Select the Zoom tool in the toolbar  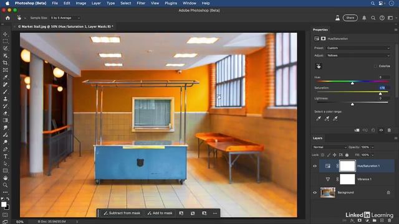5,185
